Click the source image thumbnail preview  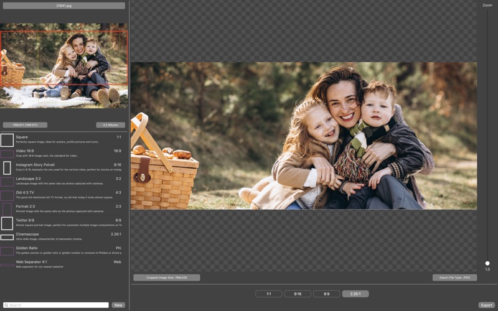pyautogui.click(x=64, y=65)
